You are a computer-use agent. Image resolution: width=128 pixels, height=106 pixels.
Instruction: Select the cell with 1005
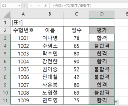(23, 69)
